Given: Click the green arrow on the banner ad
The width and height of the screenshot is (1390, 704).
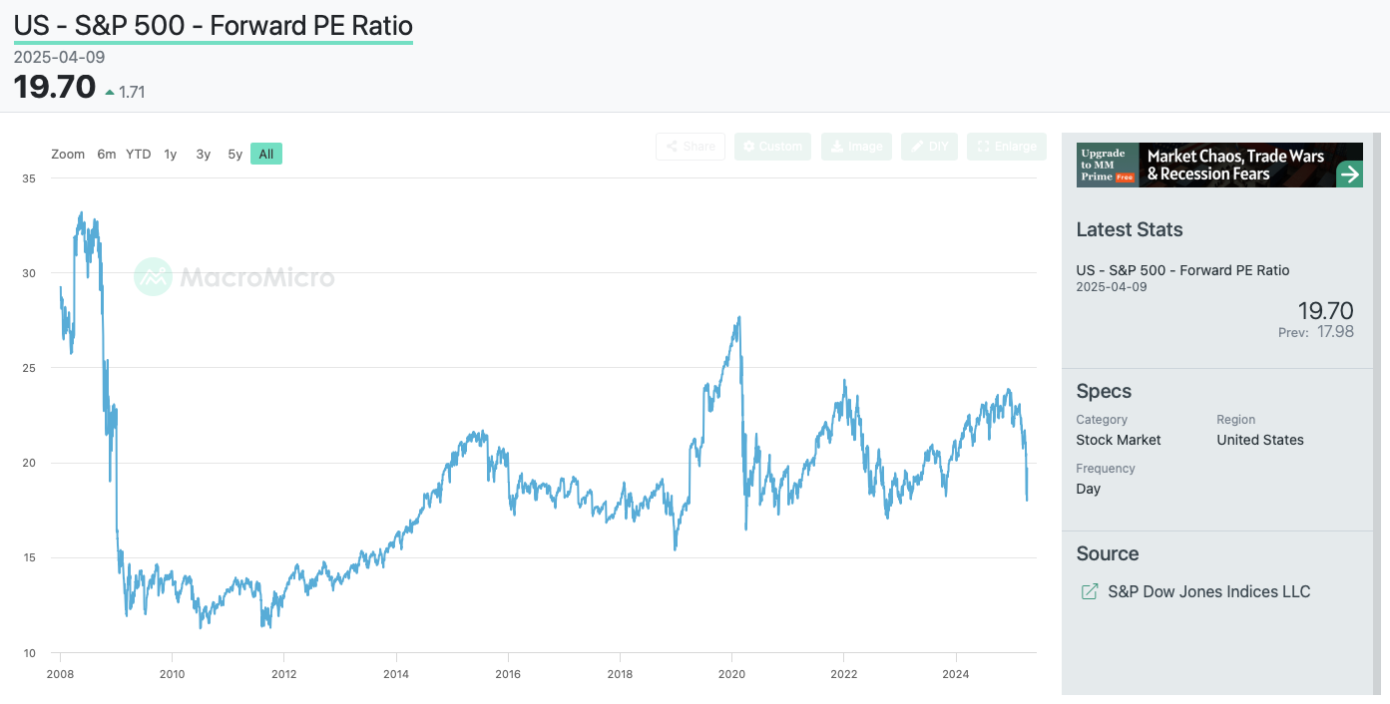Looking at the screenshot, I should [1349, 175].
